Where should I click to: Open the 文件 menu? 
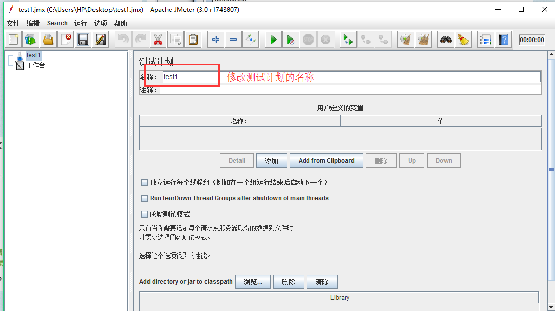click(13, 23)
